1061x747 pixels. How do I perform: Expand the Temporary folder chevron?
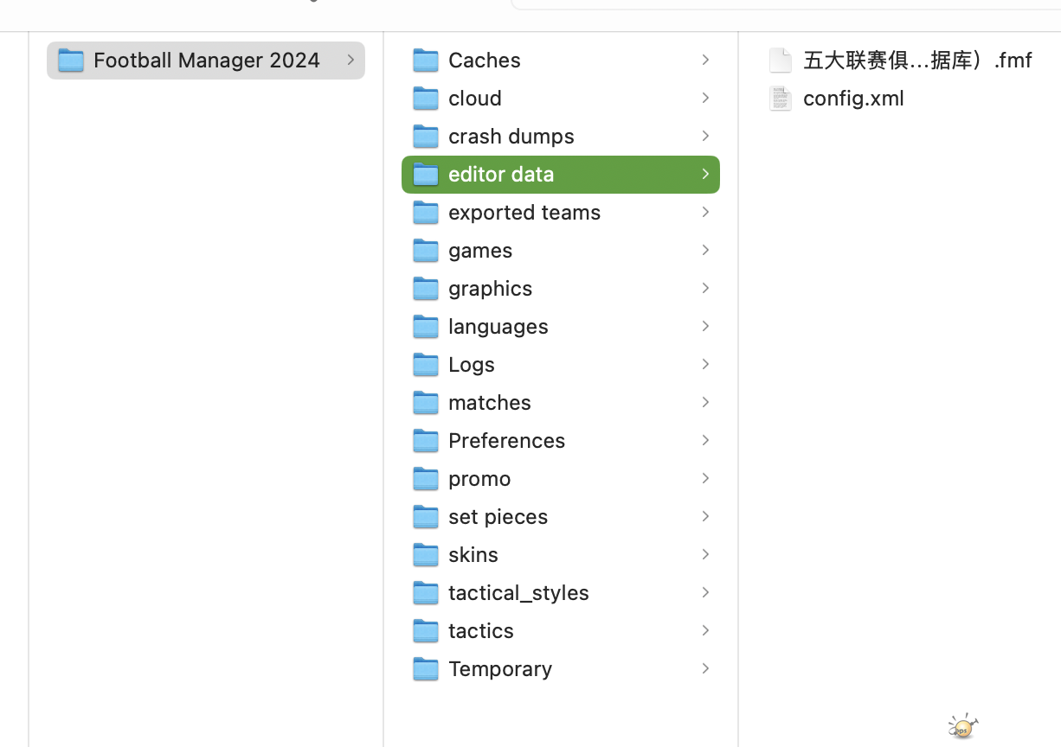(x=705, y=669)
